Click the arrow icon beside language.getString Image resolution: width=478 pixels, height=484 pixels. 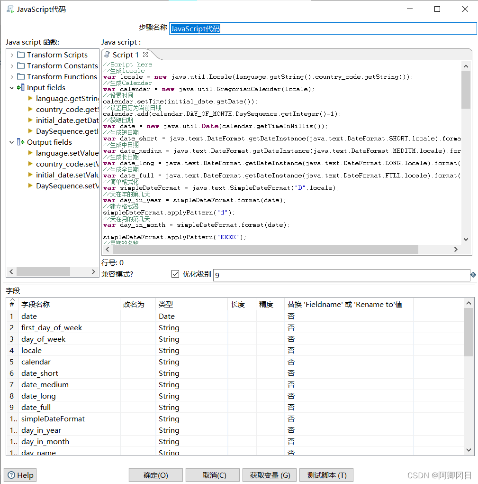(30, 99)
